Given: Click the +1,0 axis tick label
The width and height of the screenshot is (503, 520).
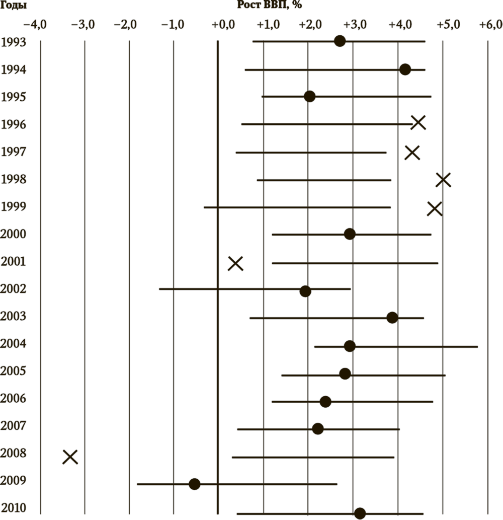Looking at the screenshot, I should click(x=268, y=25).
